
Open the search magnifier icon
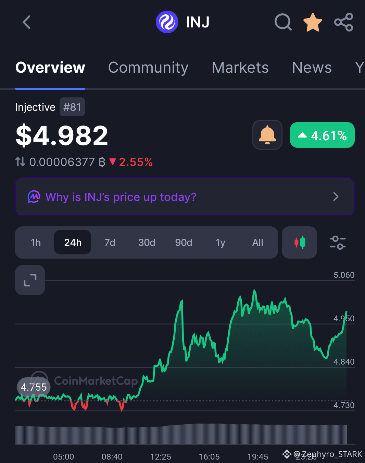[283, 22]
